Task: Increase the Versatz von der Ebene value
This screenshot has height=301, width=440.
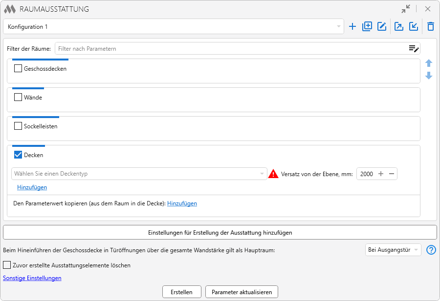Action: pos(381,174)
